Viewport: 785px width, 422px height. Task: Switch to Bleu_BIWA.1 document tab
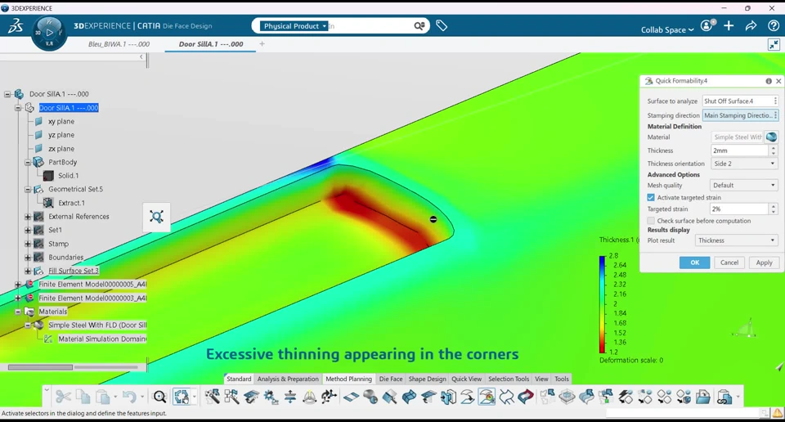tap(119, 44)
